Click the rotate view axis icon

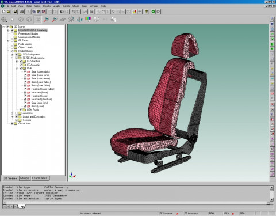pos(79,20)
